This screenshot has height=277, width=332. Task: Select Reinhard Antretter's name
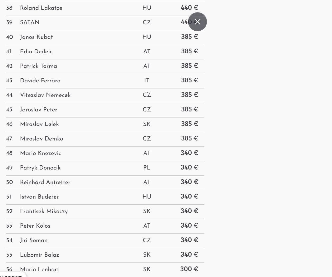[x=45, y=182]
